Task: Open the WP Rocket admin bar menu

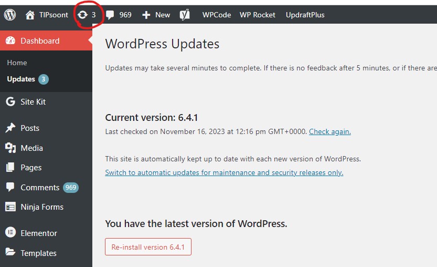Action: click(257, 15)
